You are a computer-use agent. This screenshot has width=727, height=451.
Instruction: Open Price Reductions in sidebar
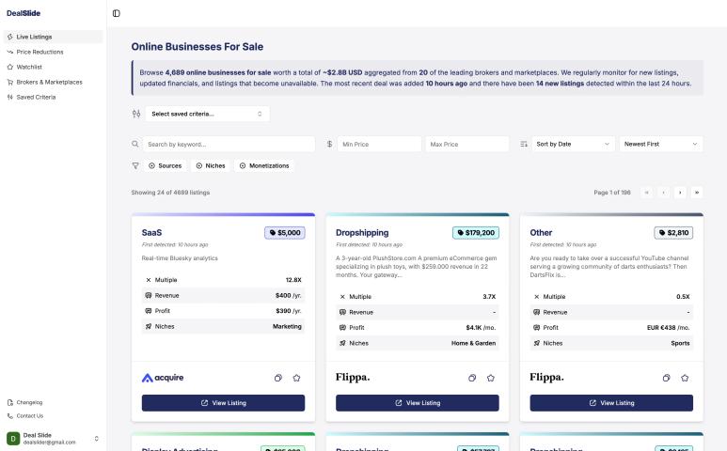pyautogui.click(x=40, y=52)
